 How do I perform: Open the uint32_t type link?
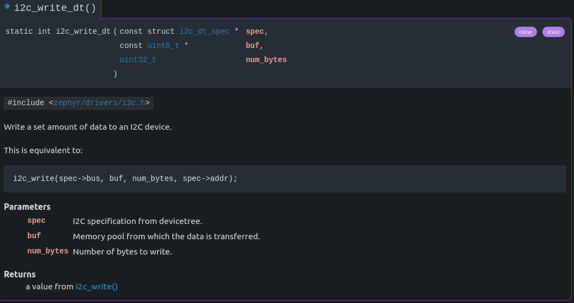(138, 60)
